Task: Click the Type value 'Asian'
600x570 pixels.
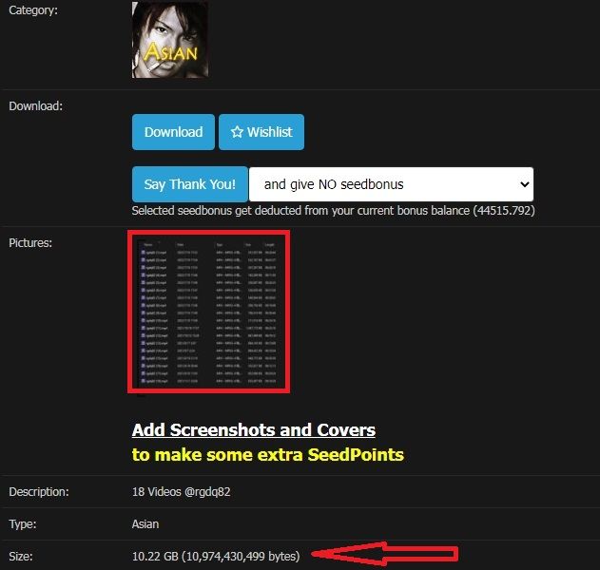Action: [x=145, y=523]
